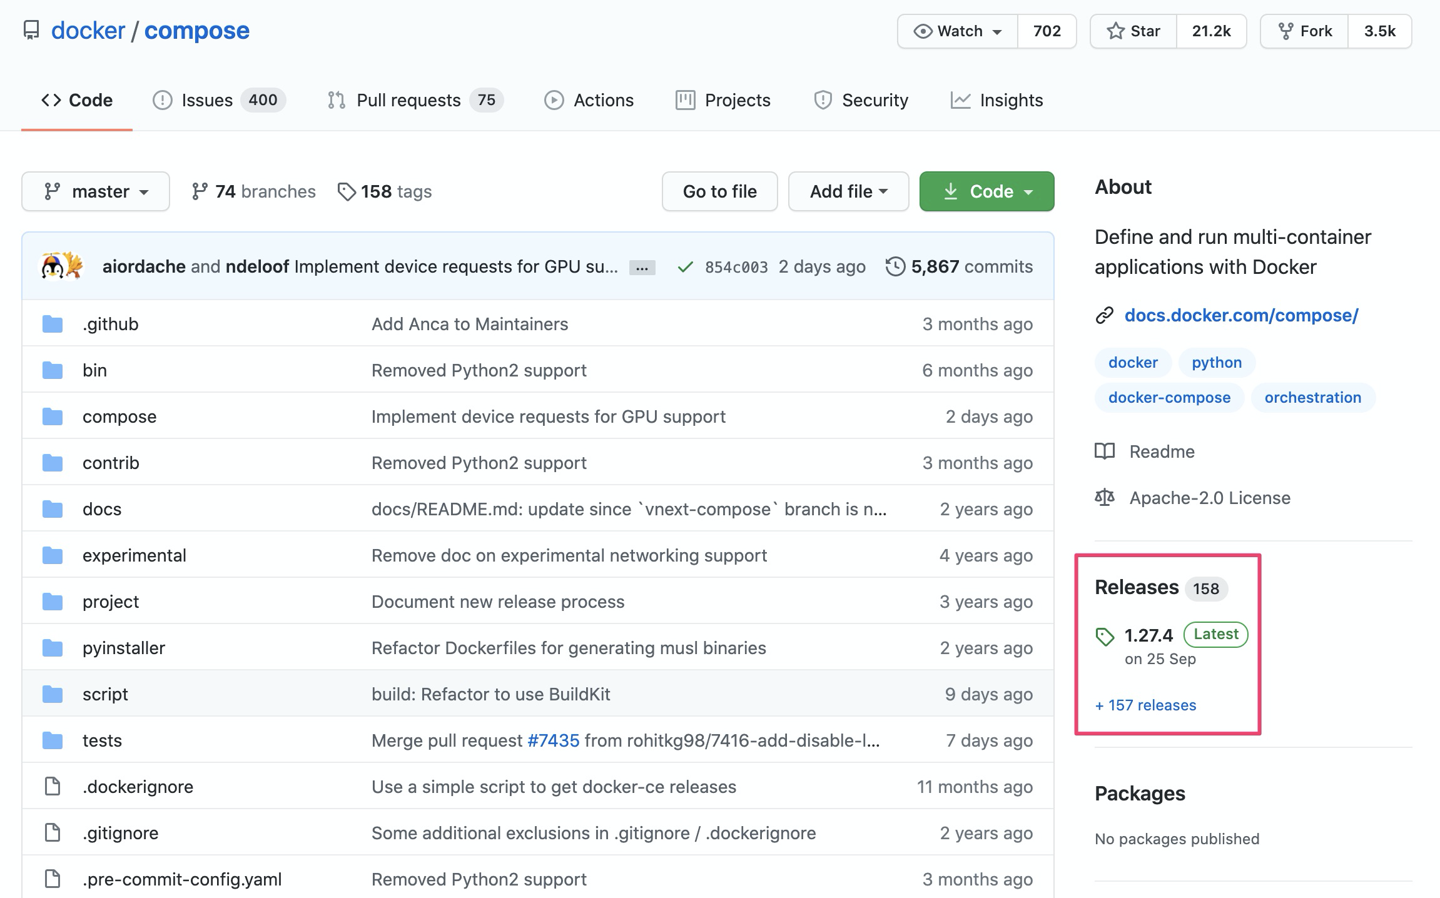Open the Add file dropdown
1440x898 pixels.
click(x=848, y=191)
